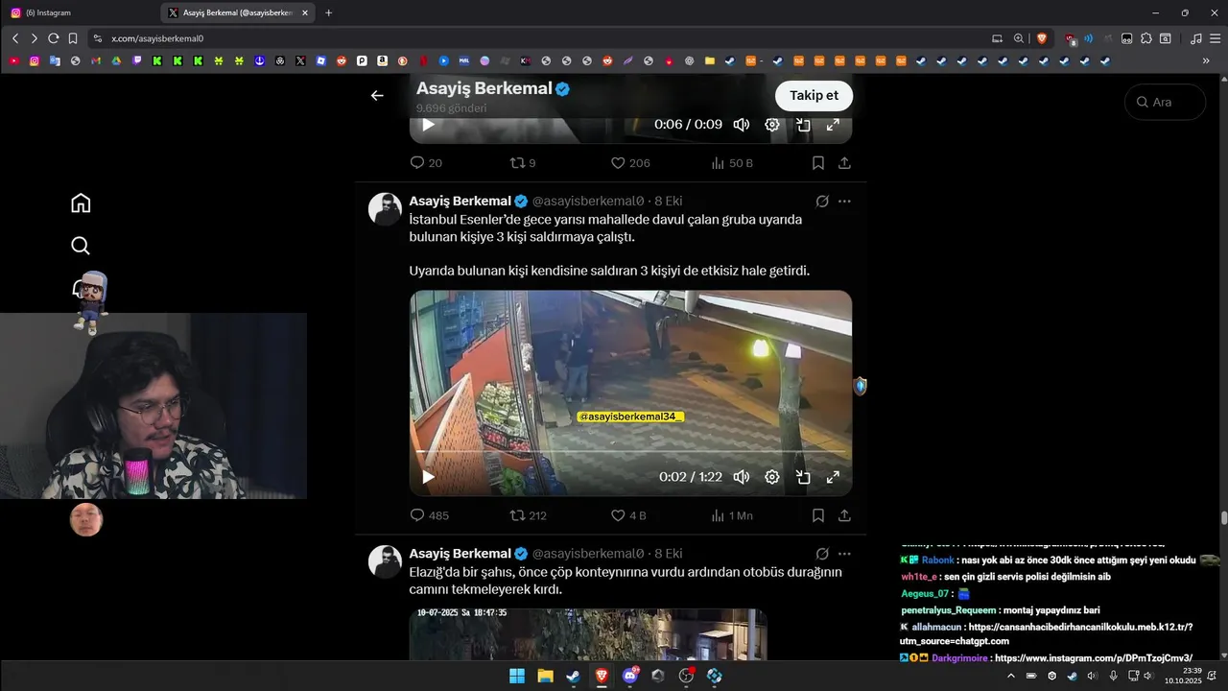Open Discord from the taskbar
This screenshot has width=1228, height=691.
(x=630, y=676)
